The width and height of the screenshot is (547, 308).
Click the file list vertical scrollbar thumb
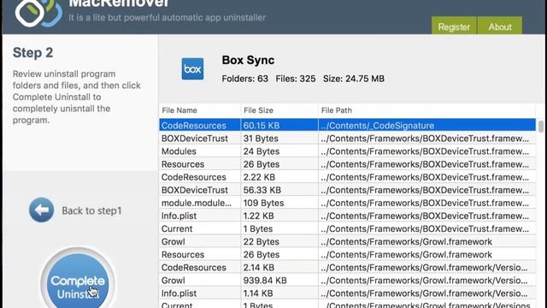coord(541,126)
